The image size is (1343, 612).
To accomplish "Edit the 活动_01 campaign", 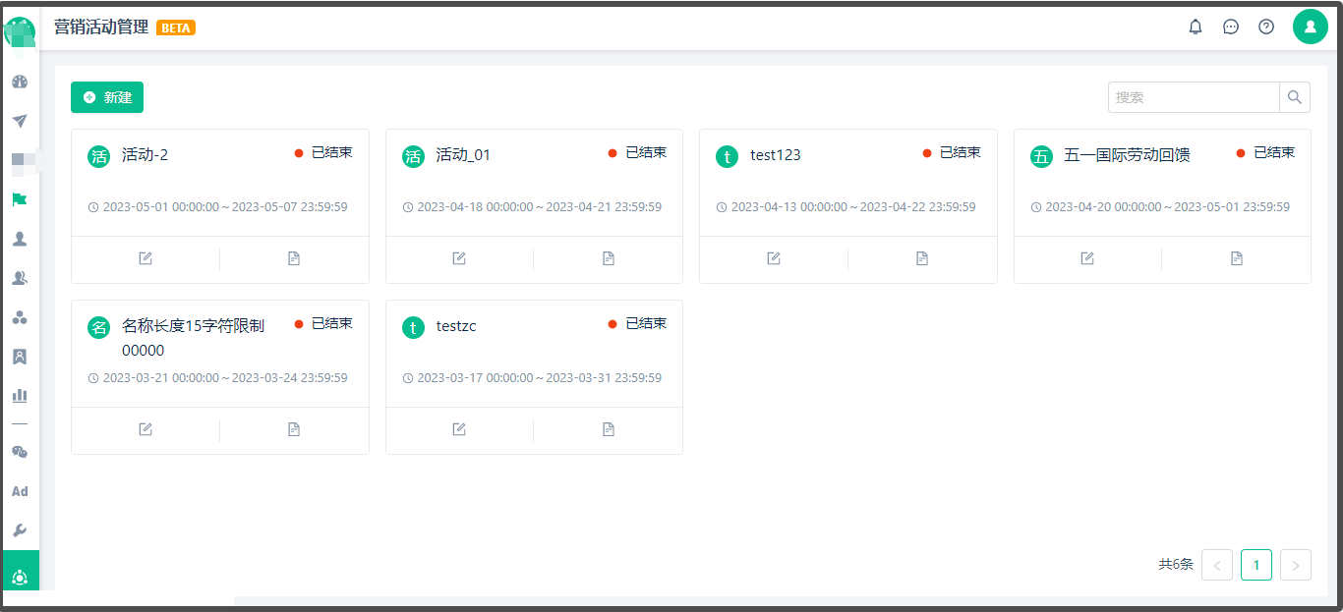I will coord(459,258).
